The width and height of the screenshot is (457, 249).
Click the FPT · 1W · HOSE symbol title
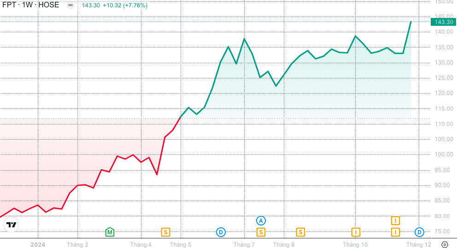31,6
